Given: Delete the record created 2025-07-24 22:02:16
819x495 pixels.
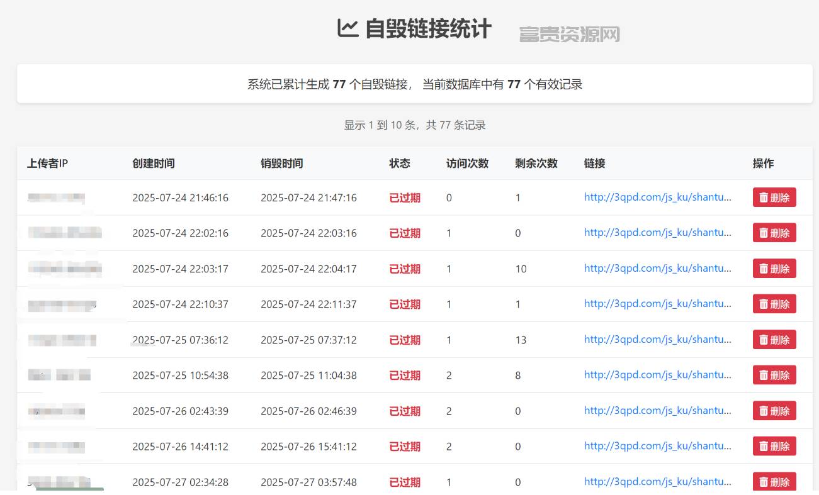Looking at the screenshot, I should [774, 233].
